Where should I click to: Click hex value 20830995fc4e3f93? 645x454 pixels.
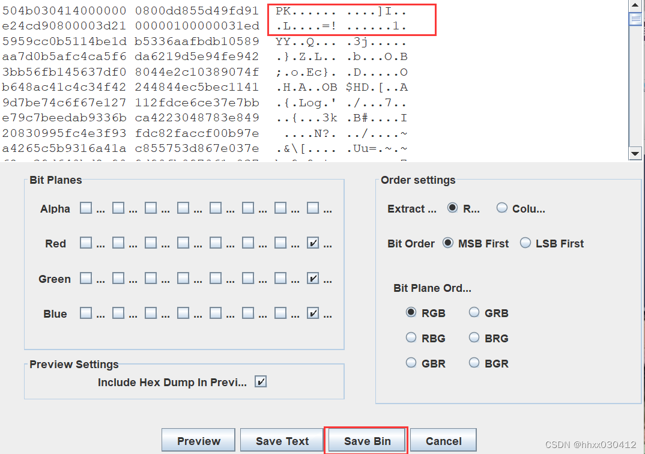(x=64, y=133)
